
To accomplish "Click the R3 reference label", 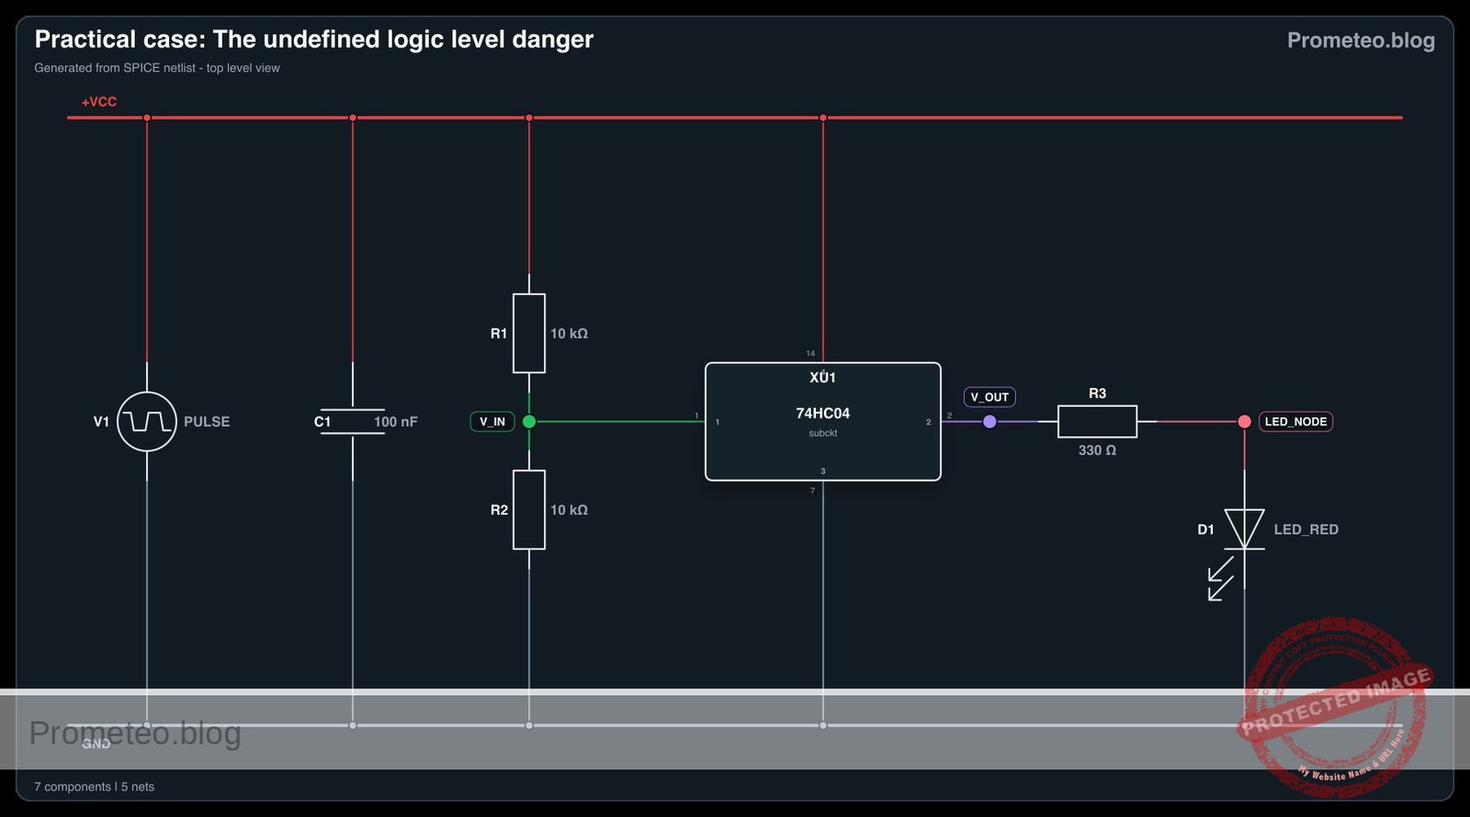I will pos(1097,393).
